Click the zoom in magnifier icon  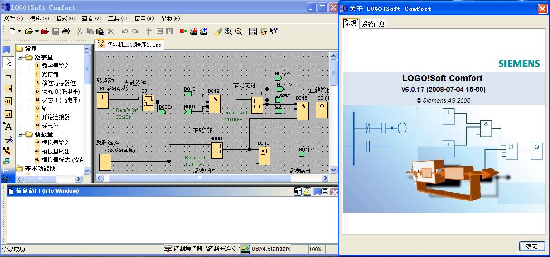(x=228, y=31)
